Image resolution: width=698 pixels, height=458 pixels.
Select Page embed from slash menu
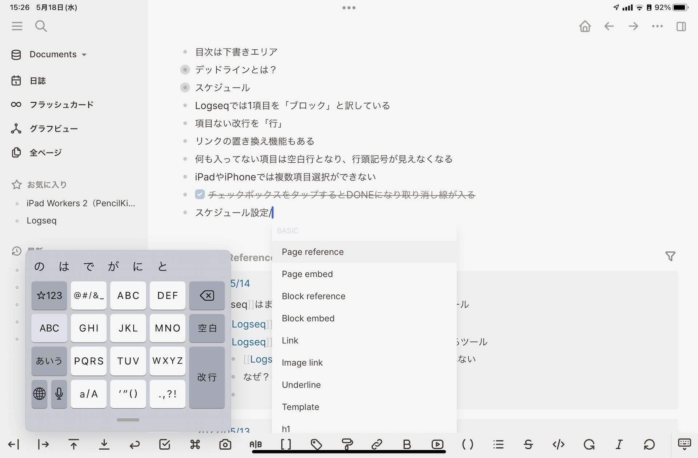click(x=307, y=274)
